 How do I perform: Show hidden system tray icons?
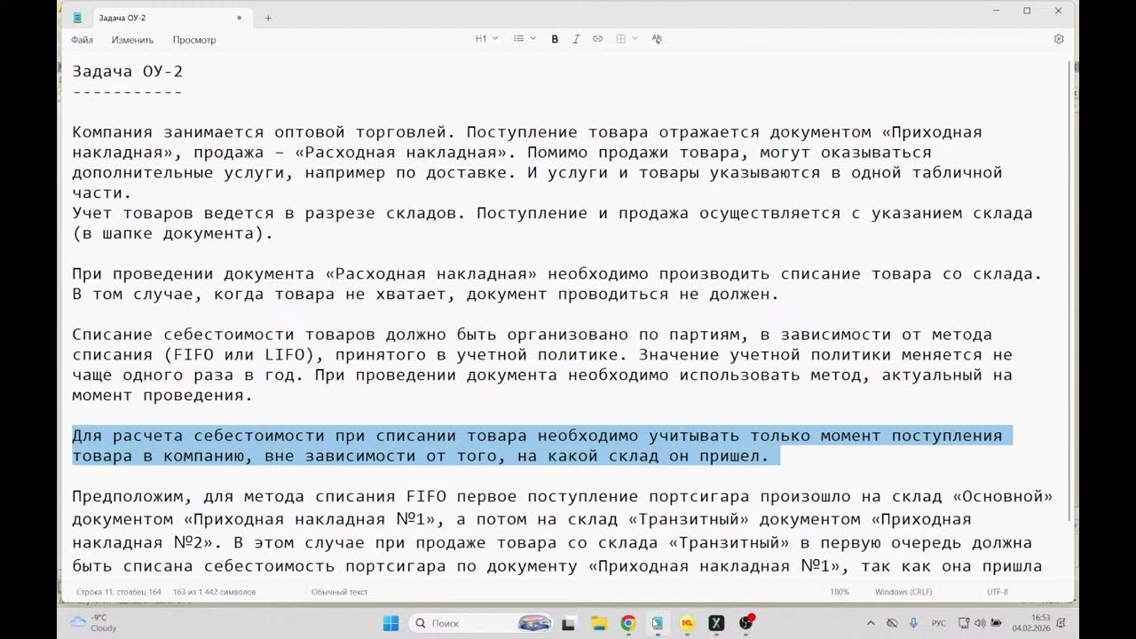click(x=871, y=623)
